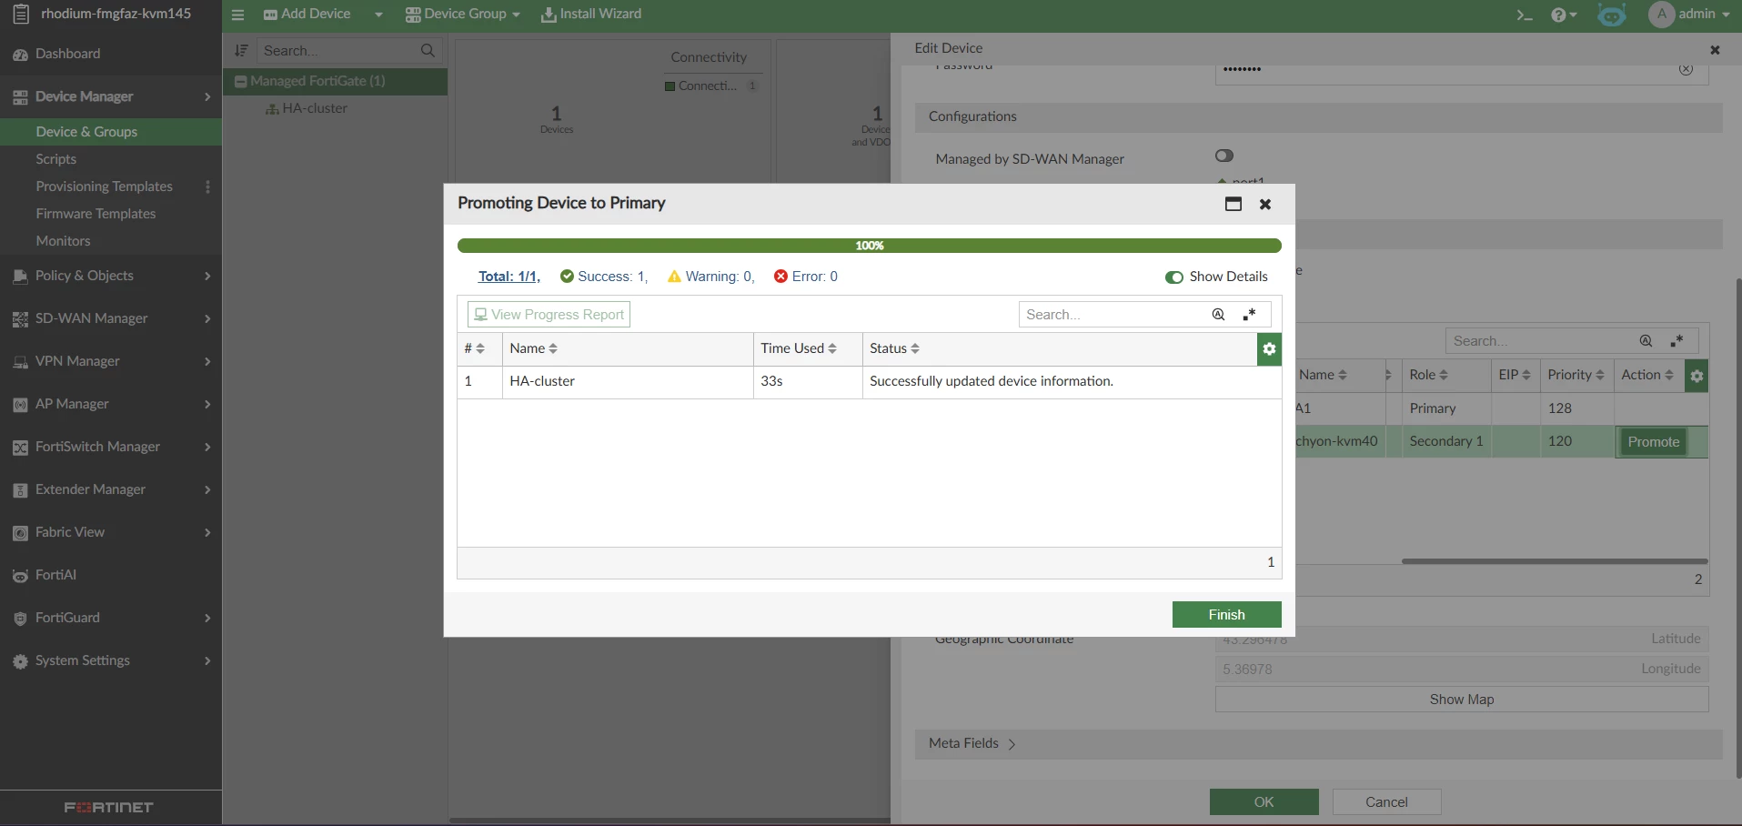The image size is (1742, 826).
Task: Click the FortiGuard sidebar icon
Action: point(20,619)
